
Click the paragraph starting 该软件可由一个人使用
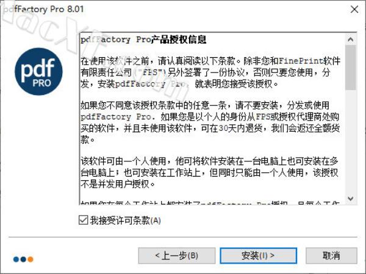coord(209,173)
